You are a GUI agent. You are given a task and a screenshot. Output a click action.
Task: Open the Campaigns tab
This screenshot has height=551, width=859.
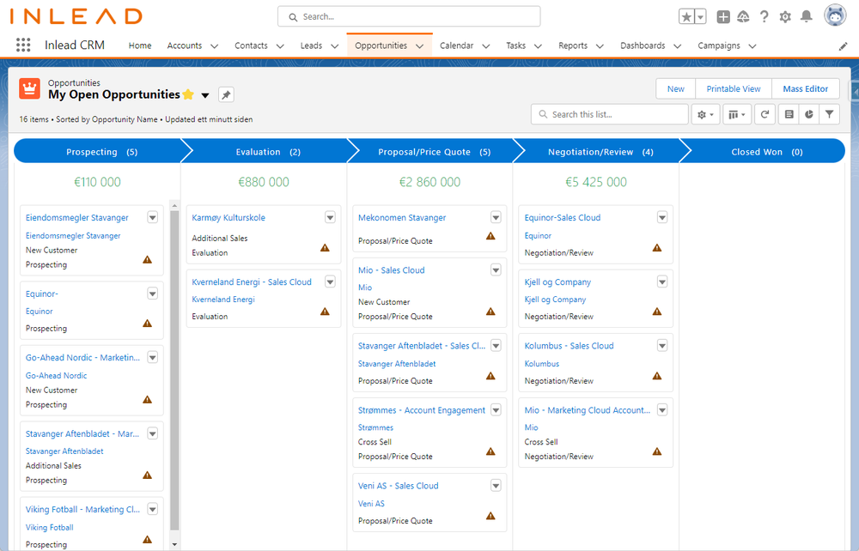[719, 45]
